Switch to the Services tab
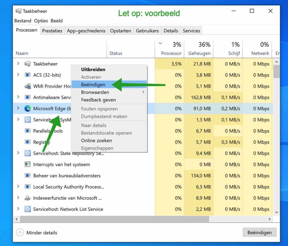Viewport: 288px width, 246px height. [191, 31]
